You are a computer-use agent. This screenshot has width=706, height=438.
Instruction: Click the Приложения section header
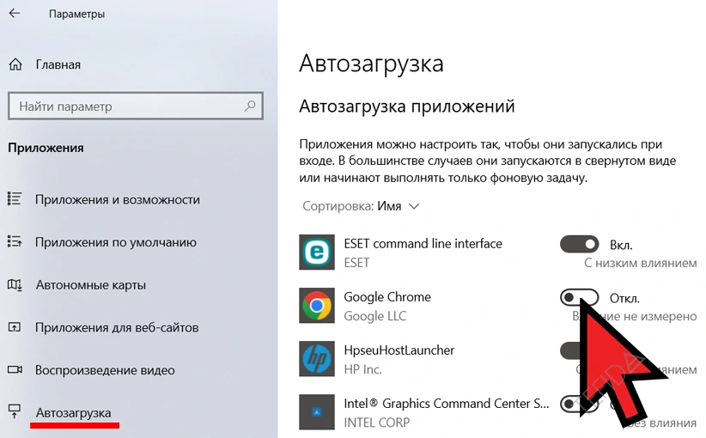pyautogui.click(x=46, y=148)
